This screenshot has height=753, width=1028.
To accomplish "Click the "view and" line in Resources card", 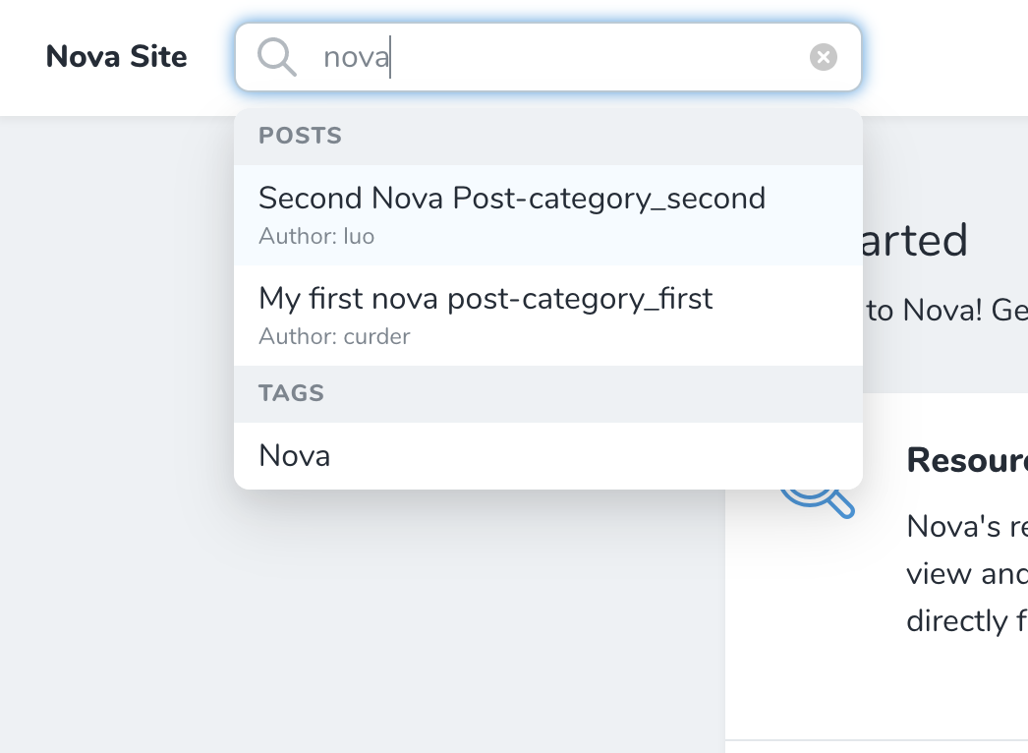I will pyautogui.click(x=967, y=574).
